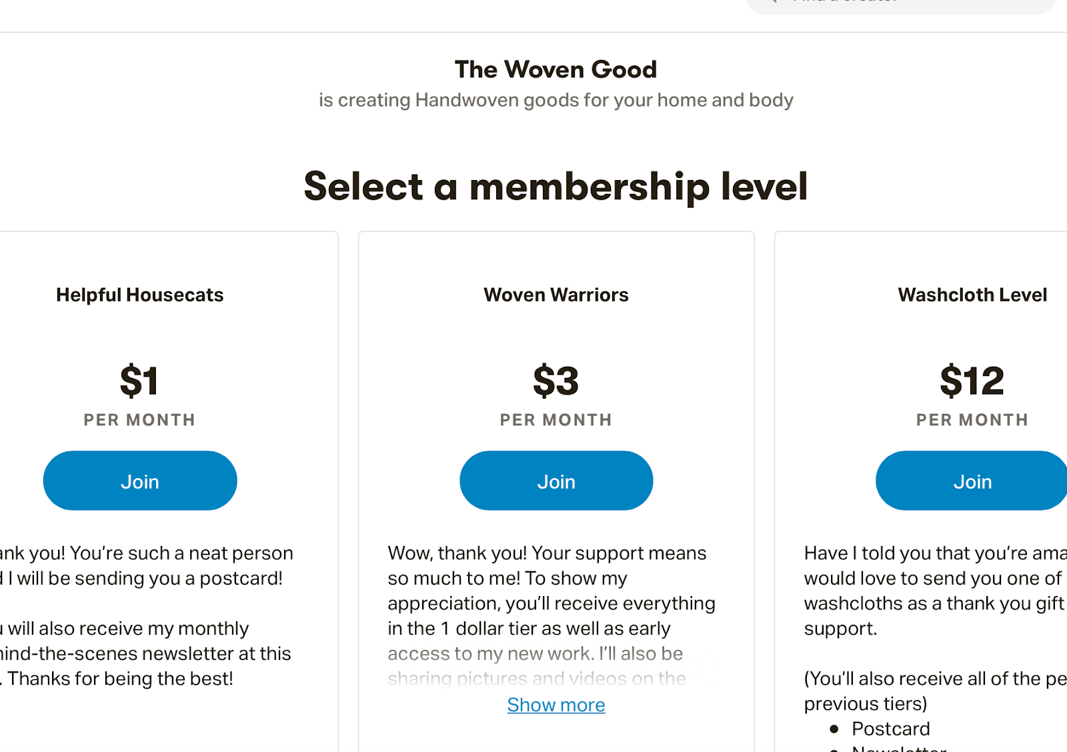Select the Helpful Housecats tier title
Image resolution: width=1067 pixels, height=752 pixels.
coord(140,295)
